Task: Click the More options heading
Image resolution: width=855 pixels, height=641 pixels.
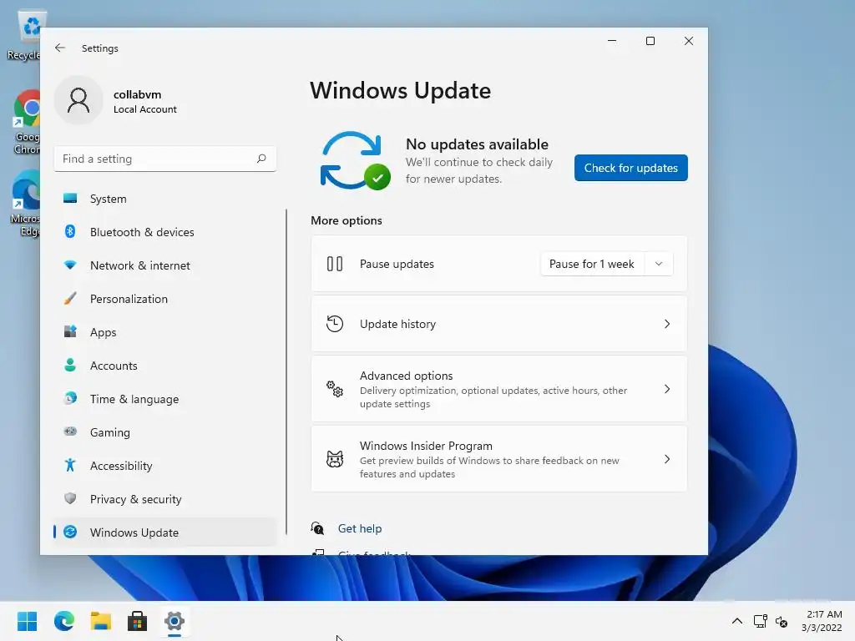Action: pyautogui.click(x=347, y=220)
